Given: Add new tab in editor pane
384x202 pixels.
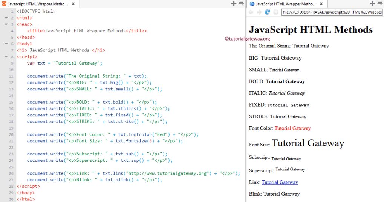Looking at the screenshot, I should click(234, 3).
